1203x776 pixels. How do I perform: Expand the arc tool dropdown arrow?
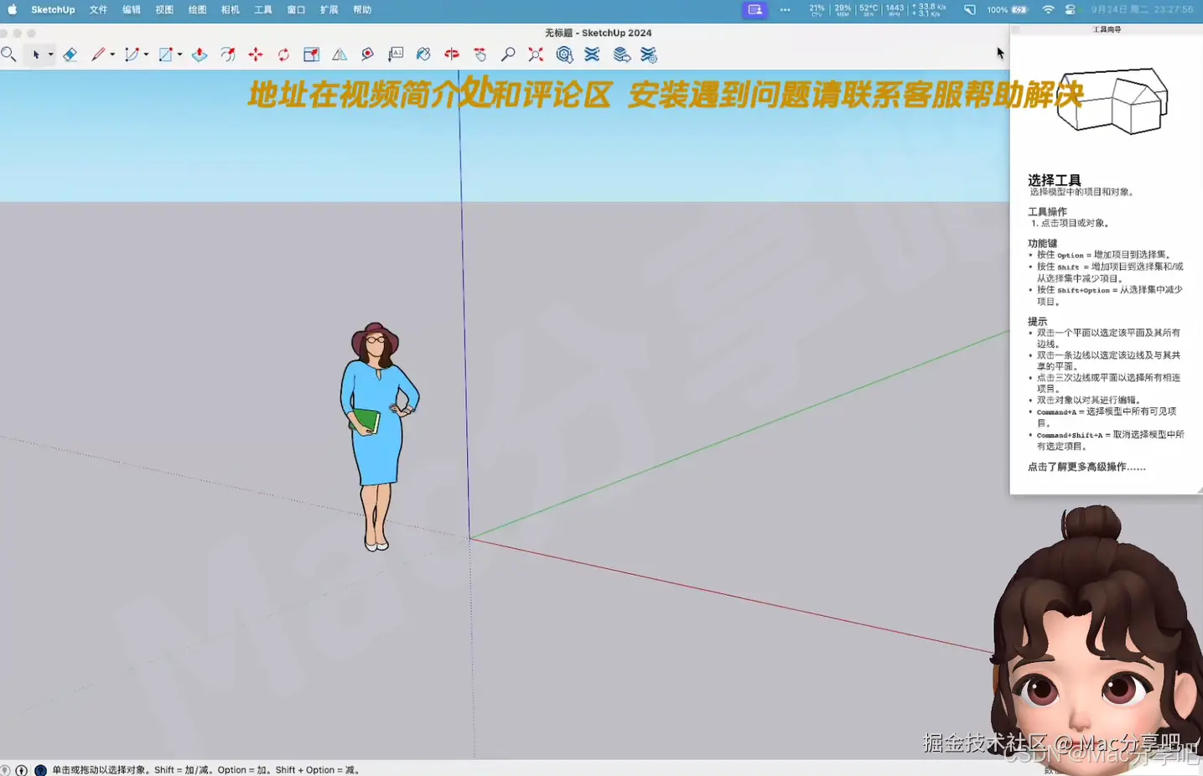tap(146, 54)
